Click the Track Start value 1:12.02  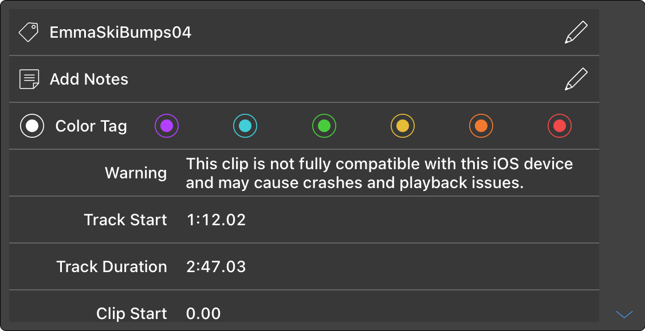216,220
